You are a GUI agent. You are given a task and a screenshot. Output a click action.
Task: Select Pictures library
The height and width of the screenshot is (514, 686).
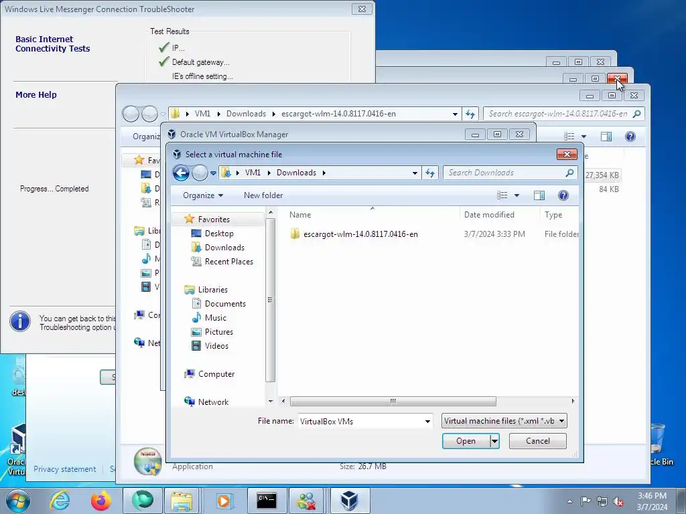pos(219,332)
